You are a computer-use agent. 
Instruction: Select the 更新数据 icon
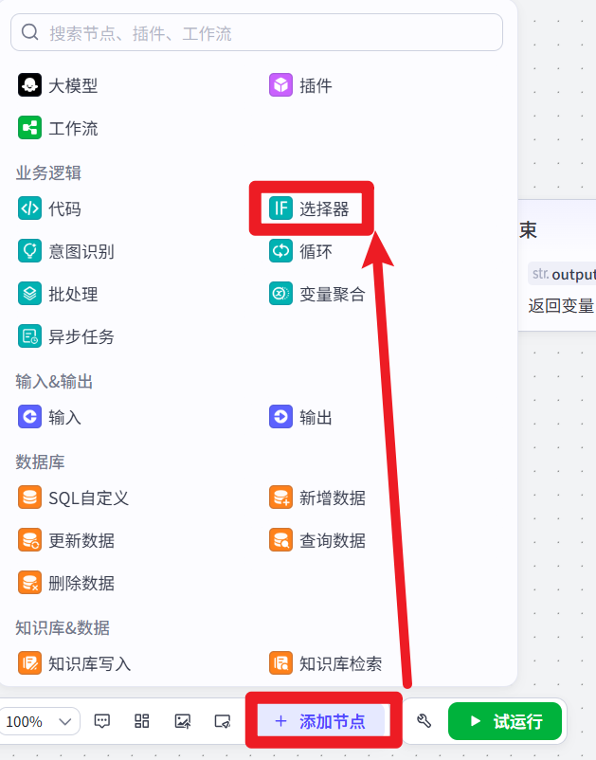point(29,540)
